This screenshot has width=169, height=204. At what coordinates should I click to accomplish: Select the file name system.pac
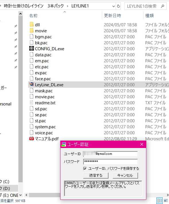tap(45, 127)
